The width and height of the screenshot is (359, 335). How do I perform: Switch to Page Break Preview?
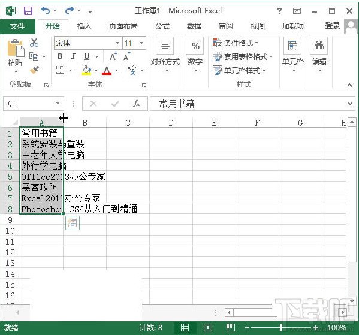click(231, 328)
